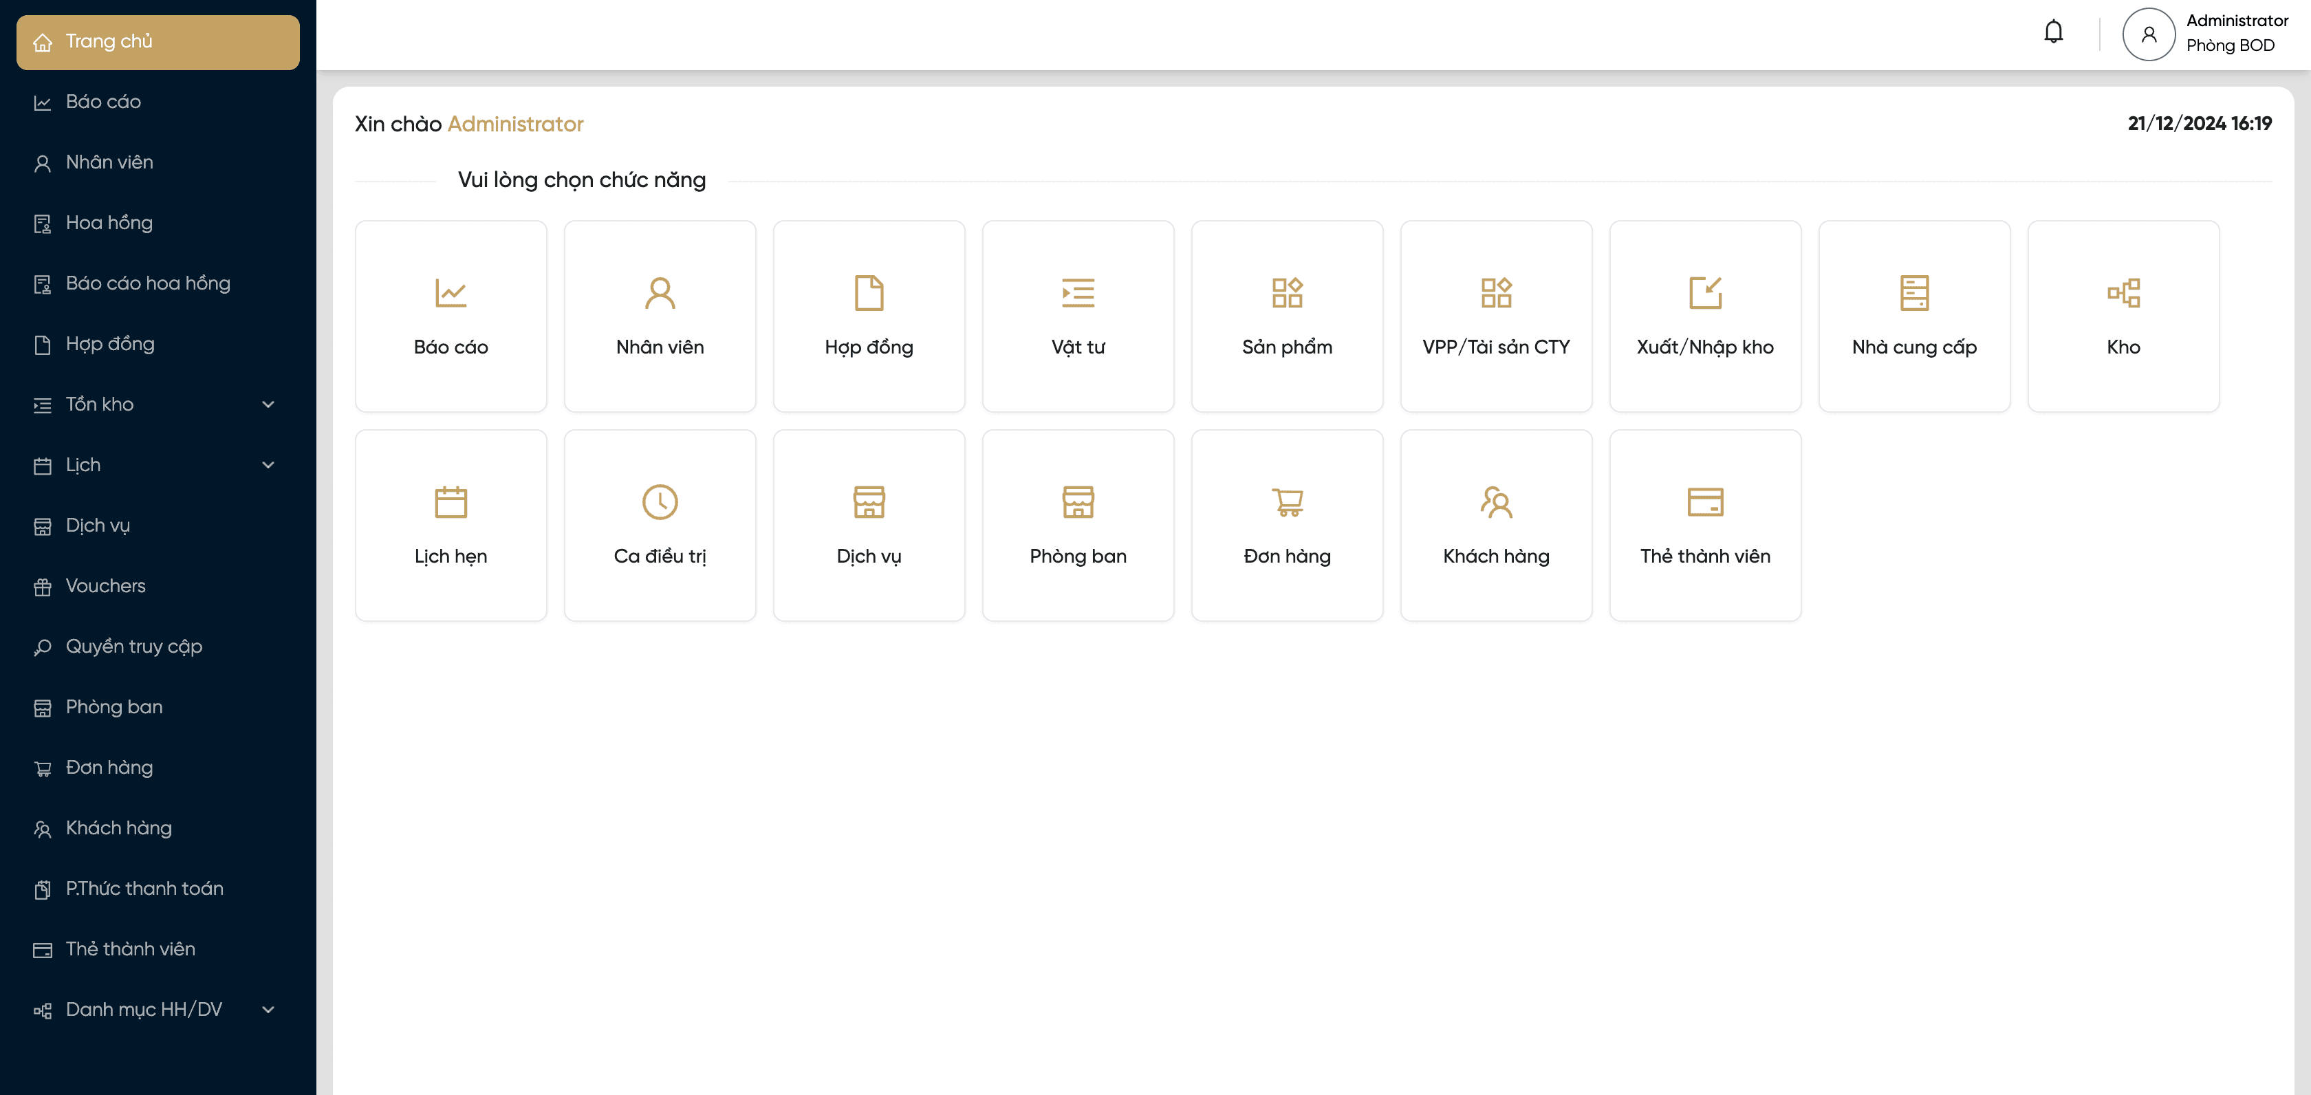The image size is (2311, 1095).
Task: Click the Nhà cung cấp card label
Action: (x=1913, y=348)
